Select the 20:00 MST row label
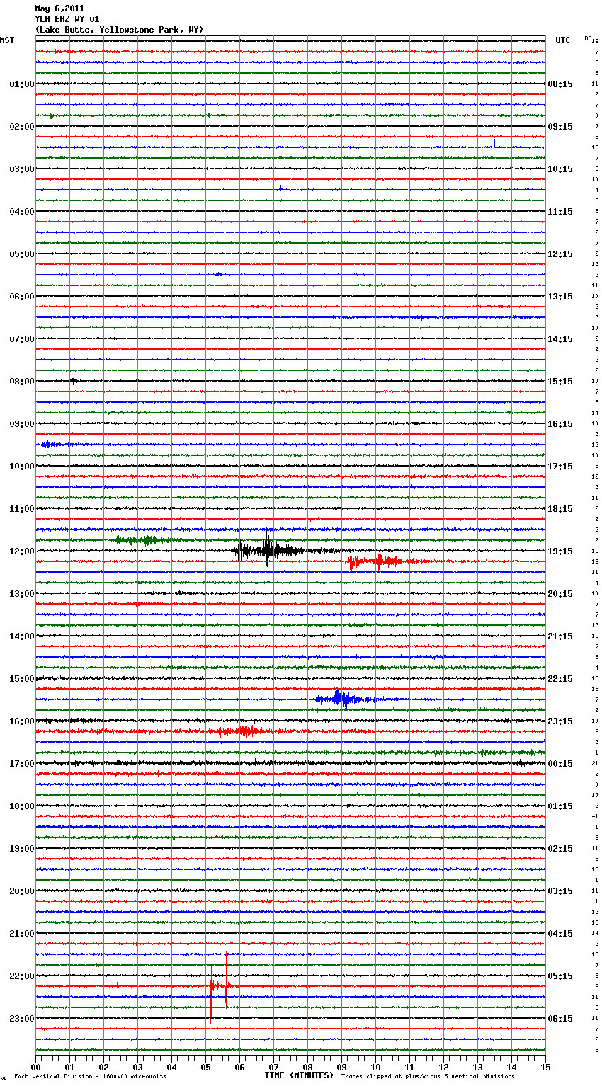The width and height of the screenshot is (602, 1086). (22, 891)
